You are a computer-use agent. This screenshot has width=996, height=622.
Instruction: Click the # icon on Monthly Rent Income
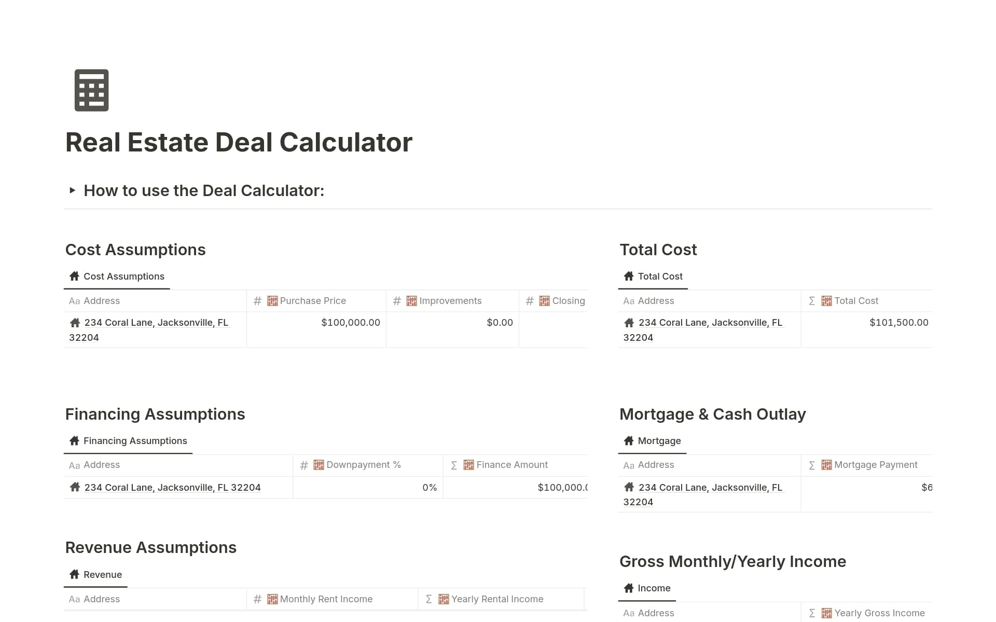(x=258, y=599)
